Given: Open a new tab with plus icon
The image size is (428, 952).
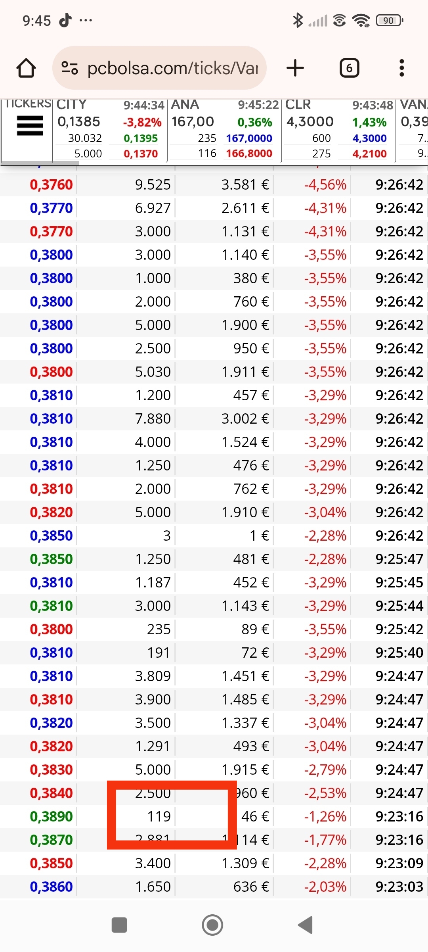Looking at the screenshot, I should coord(295,68).
